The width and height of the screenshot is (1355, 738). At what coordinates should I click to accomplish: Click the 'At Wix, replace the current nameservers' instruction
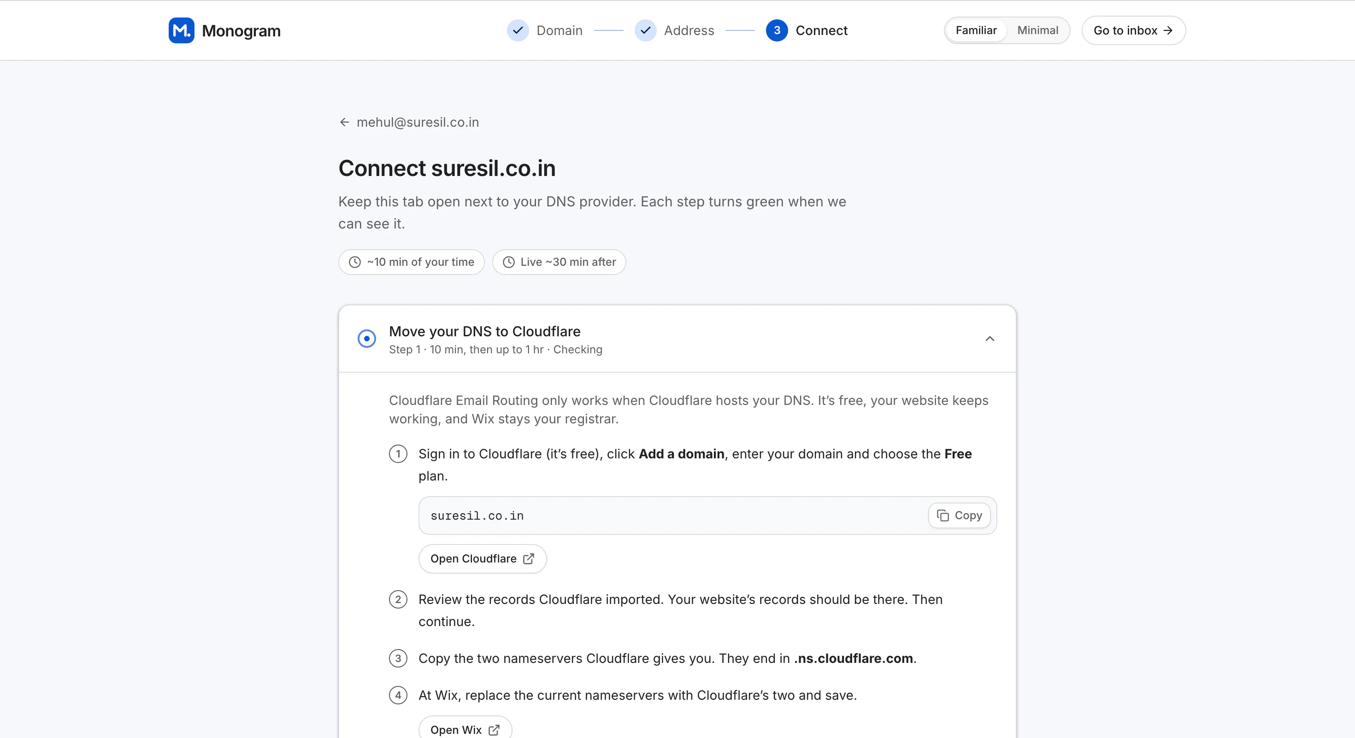637,696
